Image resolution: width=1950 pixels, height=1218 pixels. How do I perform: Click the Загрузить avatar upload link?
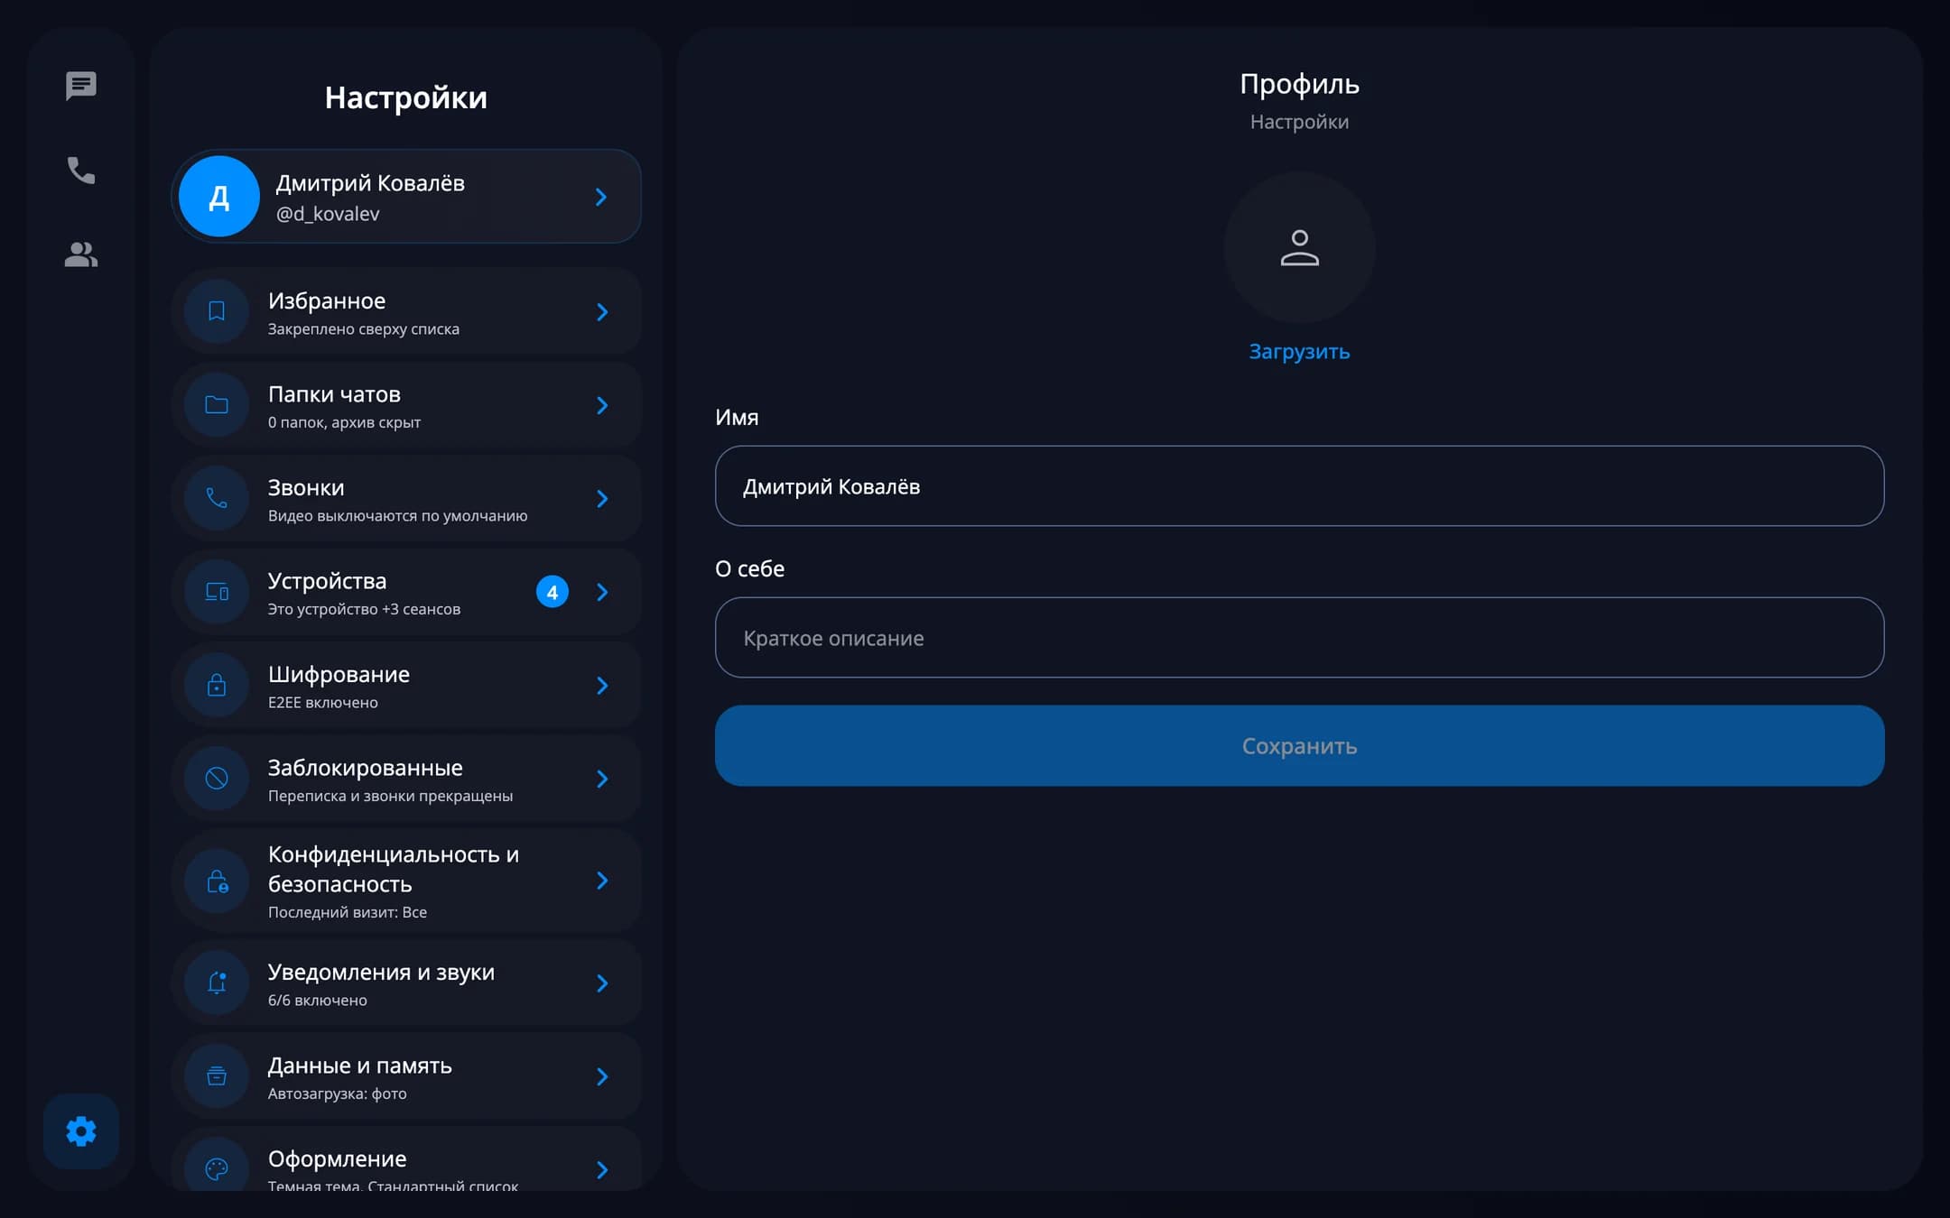[x=1299, y=352]
